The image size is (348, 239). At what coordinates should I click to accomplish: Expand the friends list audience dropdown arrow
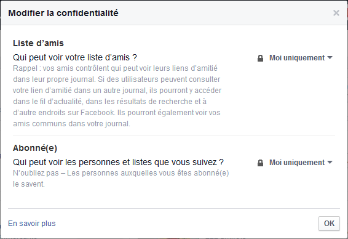tap(330, 57)
